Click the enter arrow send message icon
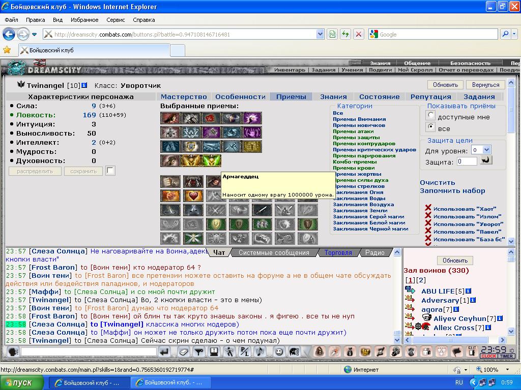The height and width of the screenshot is (390, 521). (x=164, y=351)
